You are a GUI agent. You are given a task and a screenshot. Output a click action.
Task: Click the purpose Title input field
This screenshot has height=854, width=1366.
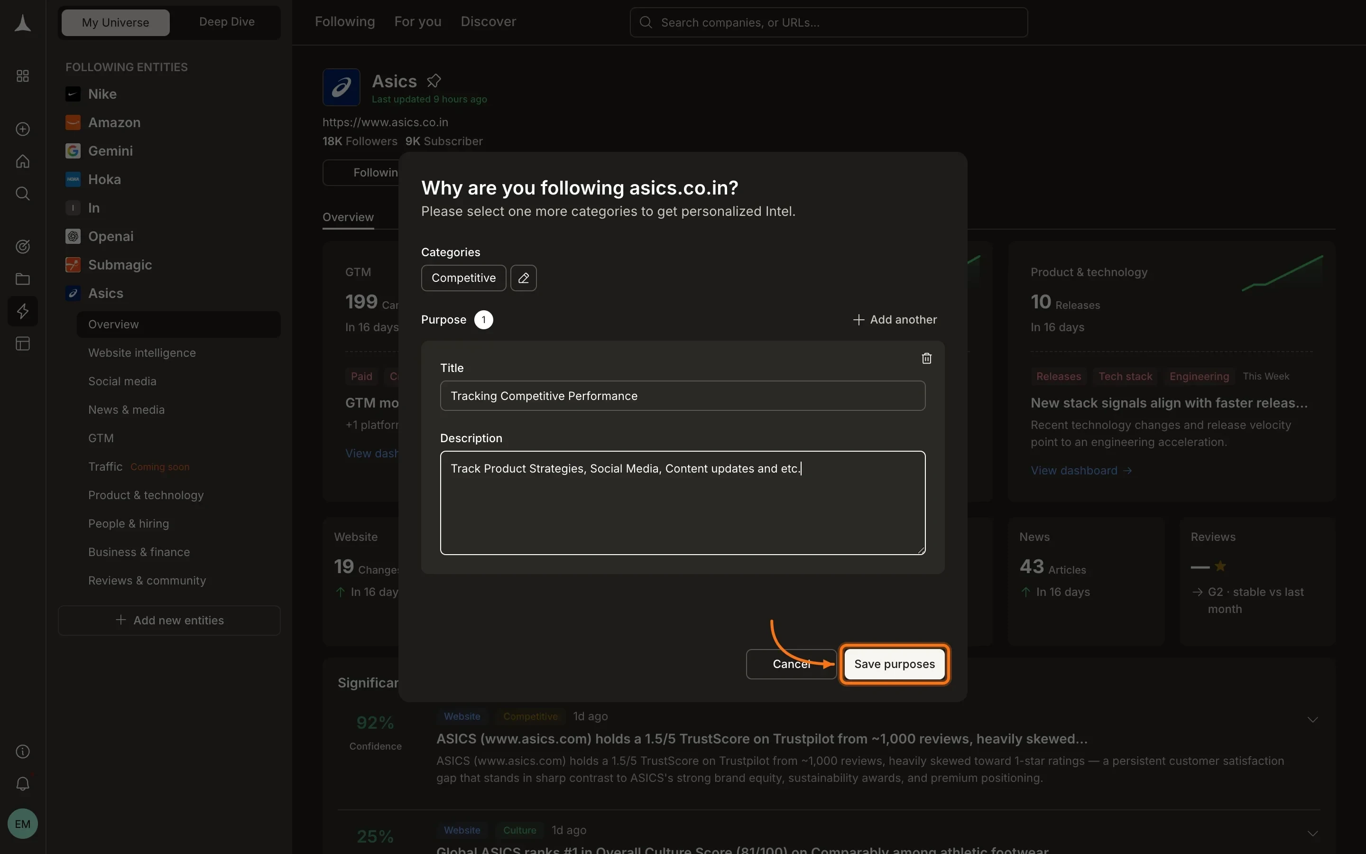click(x=683, y=396)
